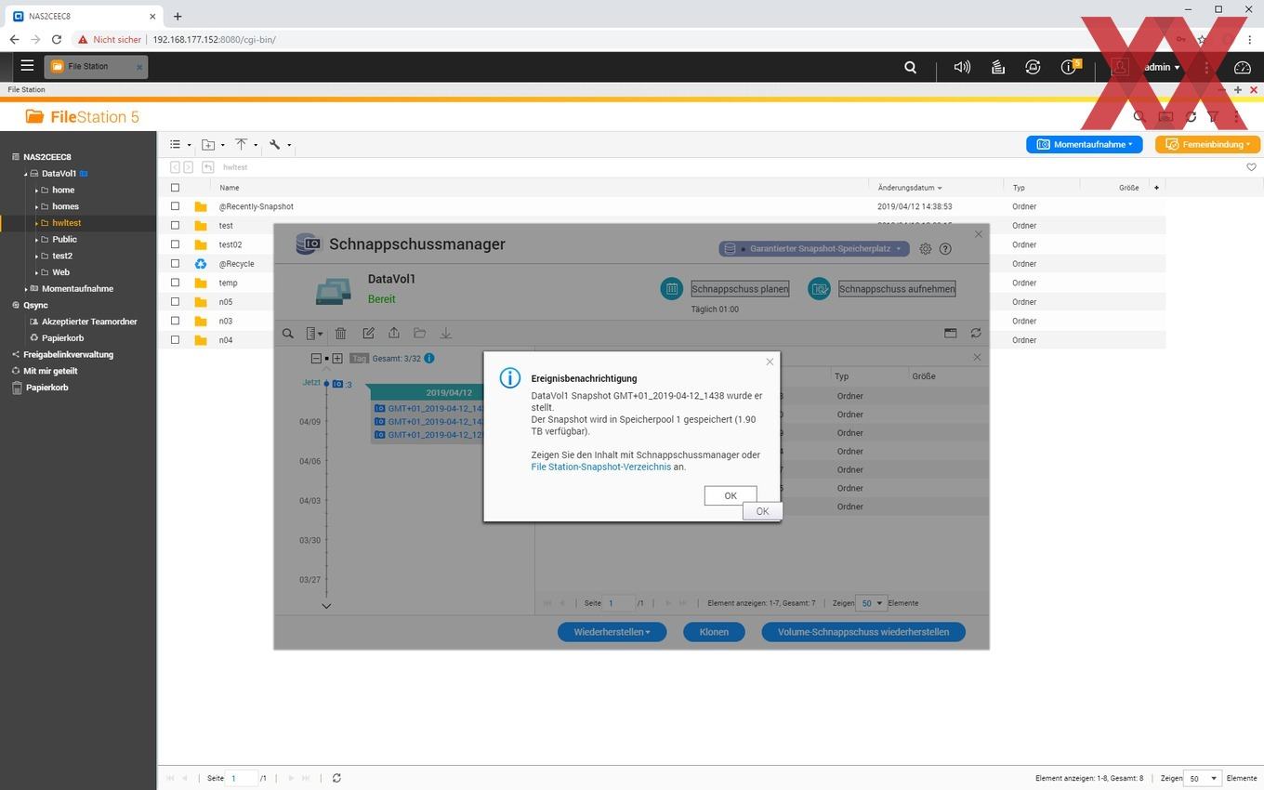1264x790 pixels.
Task: Open the Wiederherstellen dropdown button
Action: pyautogui.click(x=612, y=632)
